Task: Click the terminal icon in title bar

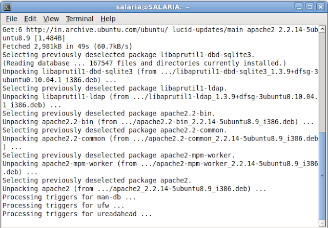Action: click(8, 7)
